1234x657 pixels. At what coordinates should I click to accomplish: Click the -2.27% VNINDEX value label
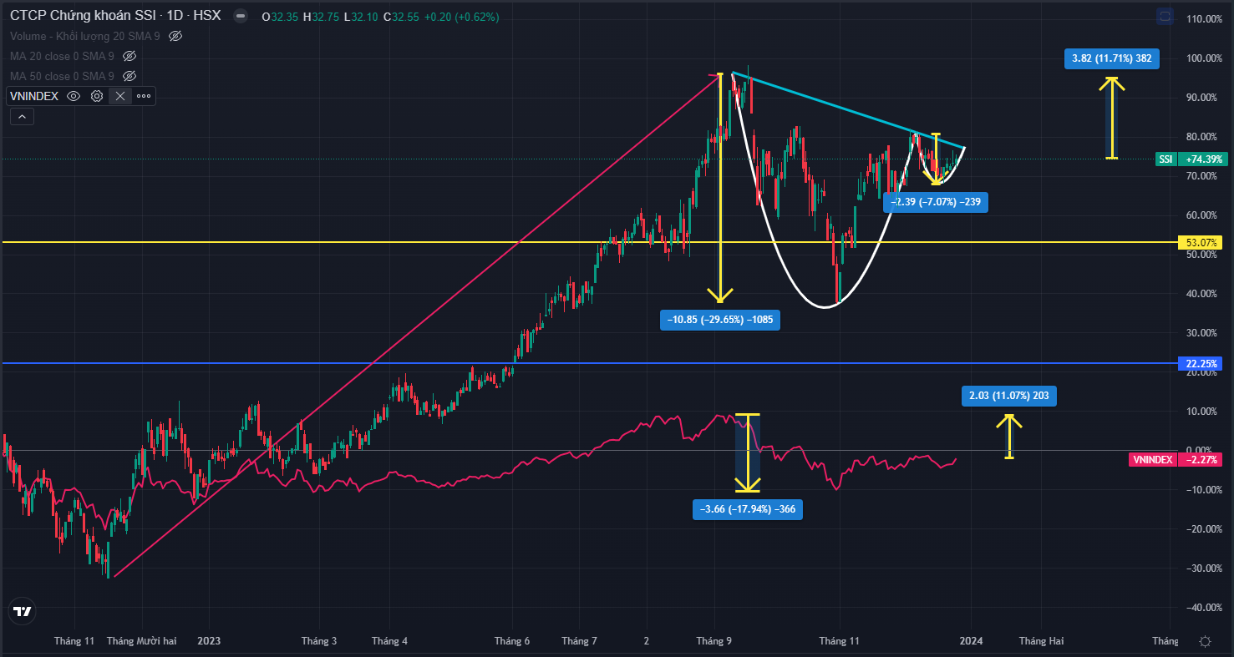coord(1203,460)
